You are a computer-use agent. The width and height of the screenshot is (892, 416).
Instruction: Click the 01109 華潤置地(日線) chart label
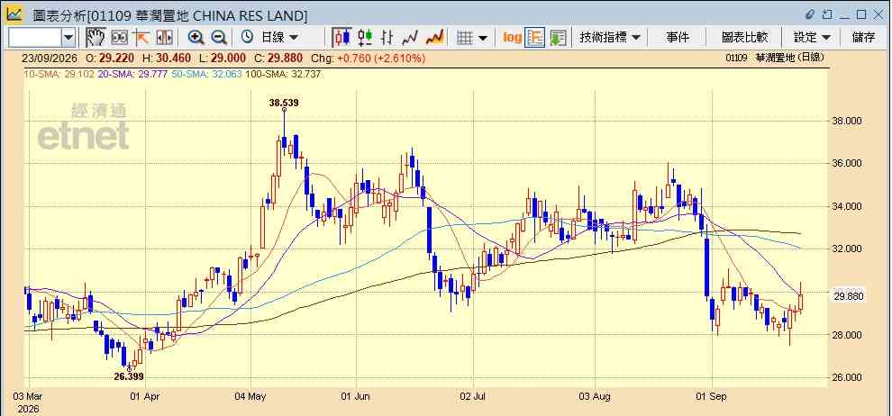point(776,58)
